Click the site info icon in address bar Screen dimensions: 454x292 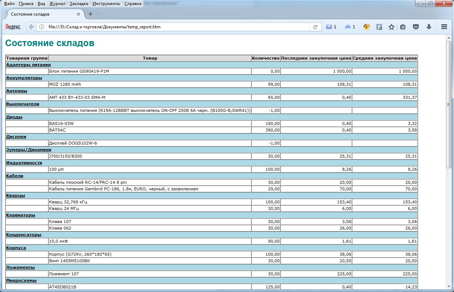click(42, 27)
